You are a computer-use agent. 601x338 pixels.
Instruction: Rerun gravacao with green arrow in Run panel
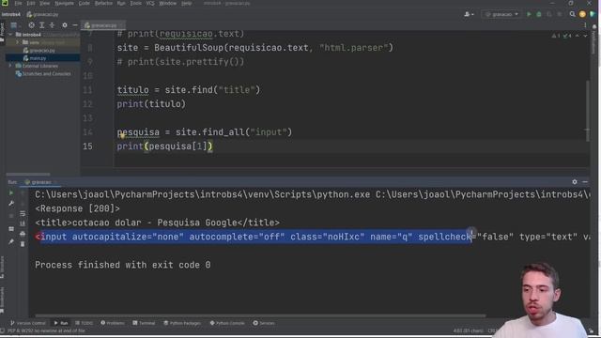tap(11, 192)
